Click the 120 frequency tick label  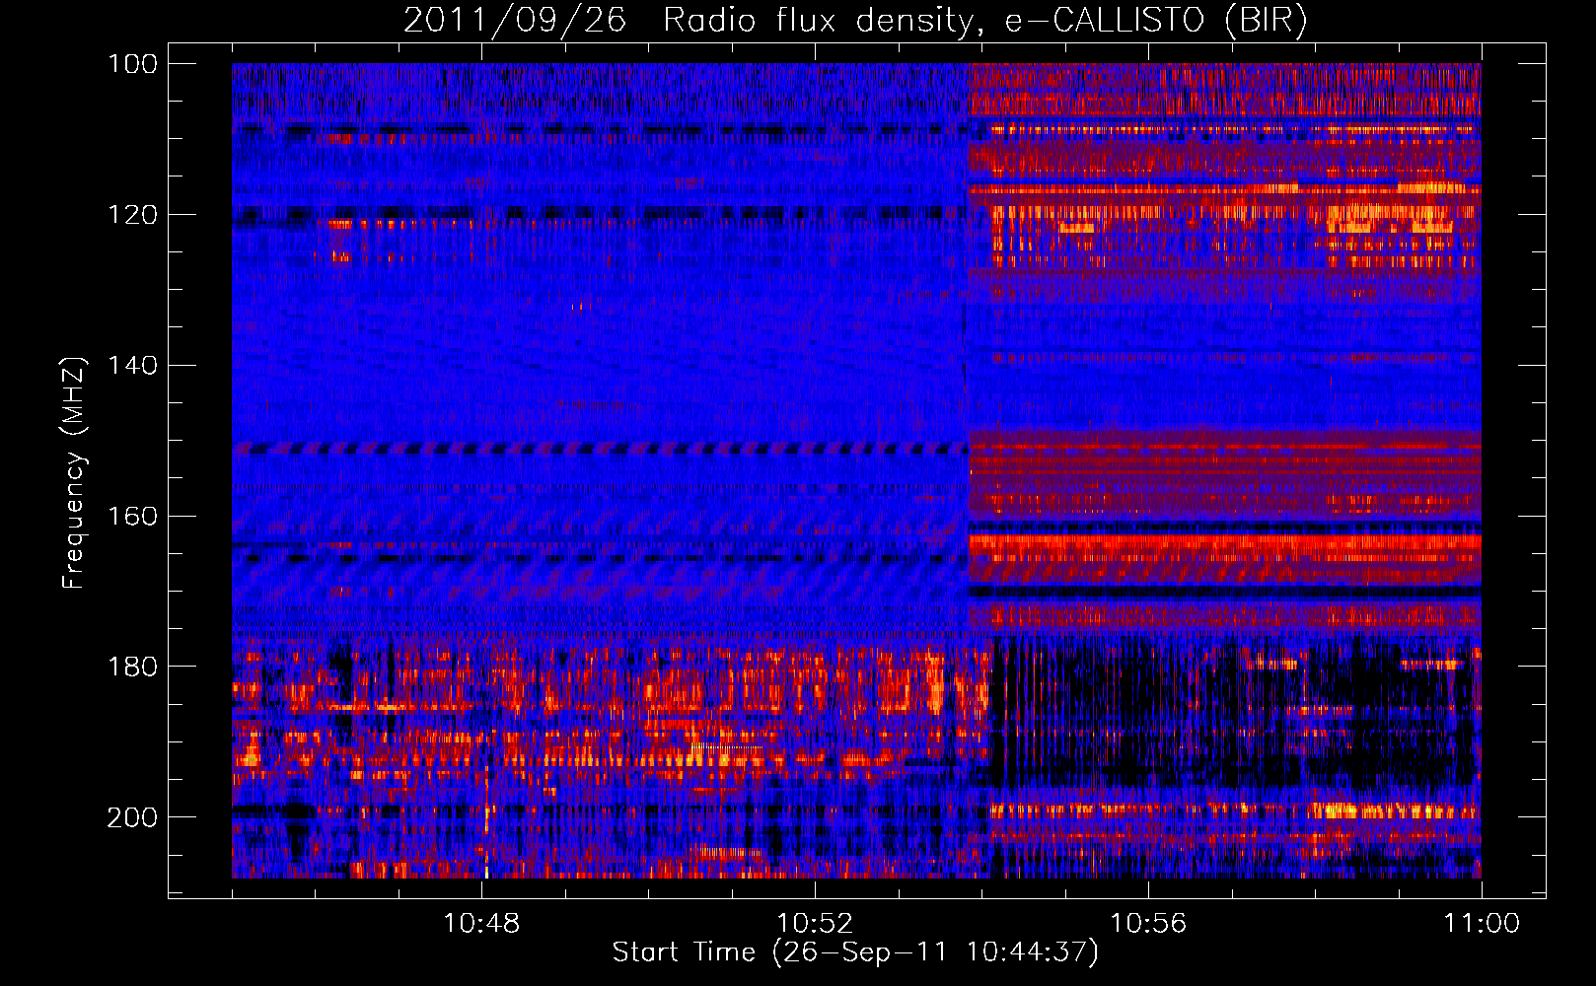click(132, 215)
